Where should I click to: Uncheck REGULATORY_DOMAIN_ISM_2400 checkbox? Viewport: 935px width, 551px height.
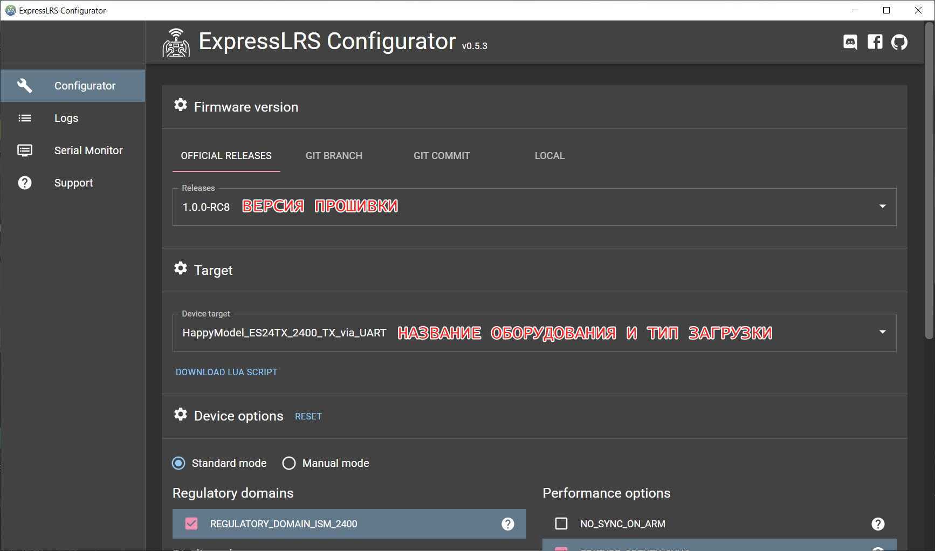tap(191, 524)
